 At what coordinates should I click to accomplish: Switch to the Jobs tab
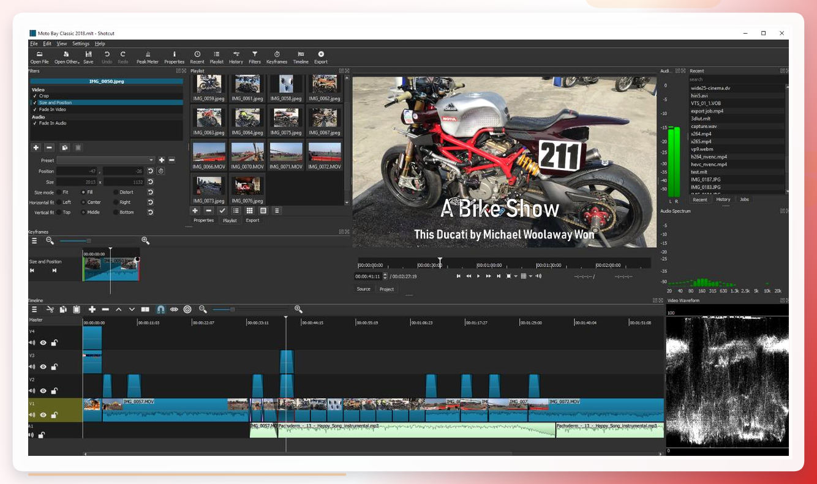pos(744,199)
